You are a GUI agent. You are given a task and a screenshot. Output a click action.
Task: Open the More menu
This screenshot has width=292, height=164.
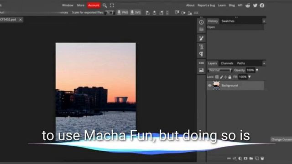(81, 5)
